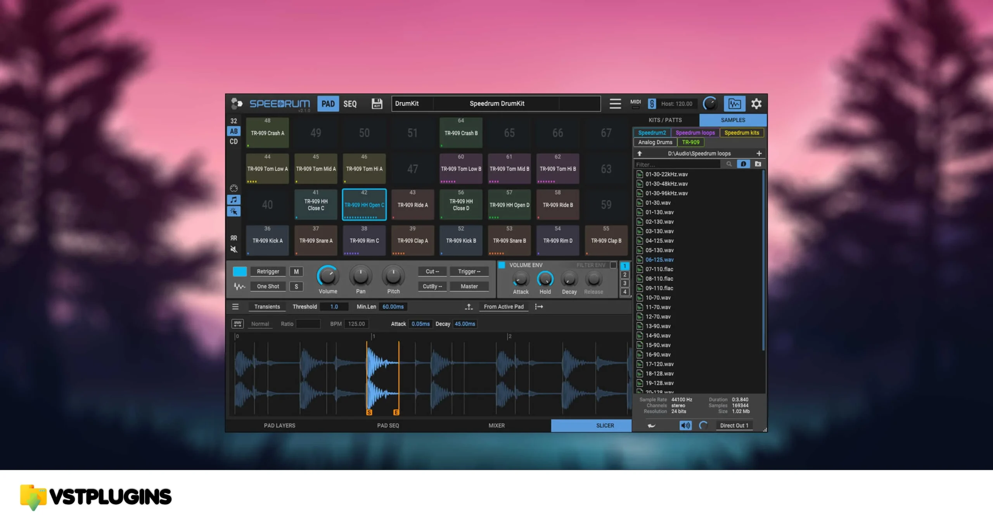
Task: Click the slice start S marker
Action: pyautogui.click(x=369, y=412)
